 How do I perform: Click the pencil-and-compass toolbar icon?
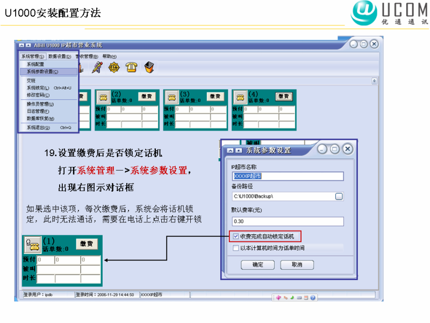pos(97,67)
